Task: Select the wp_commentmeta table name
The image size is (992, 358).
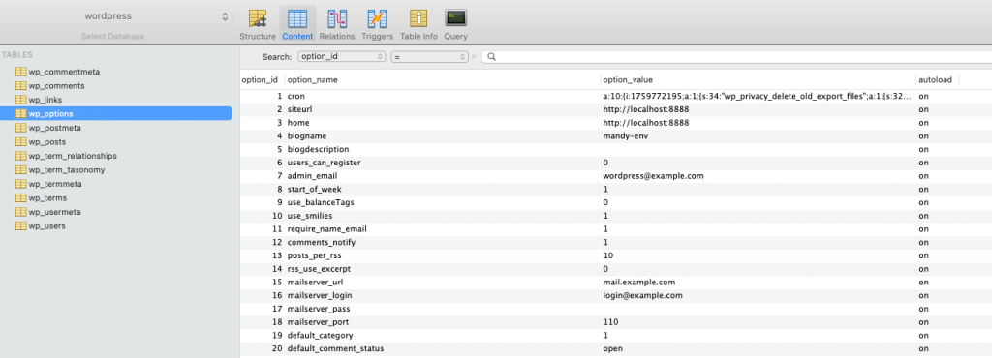Action: (x=65, y=72)
